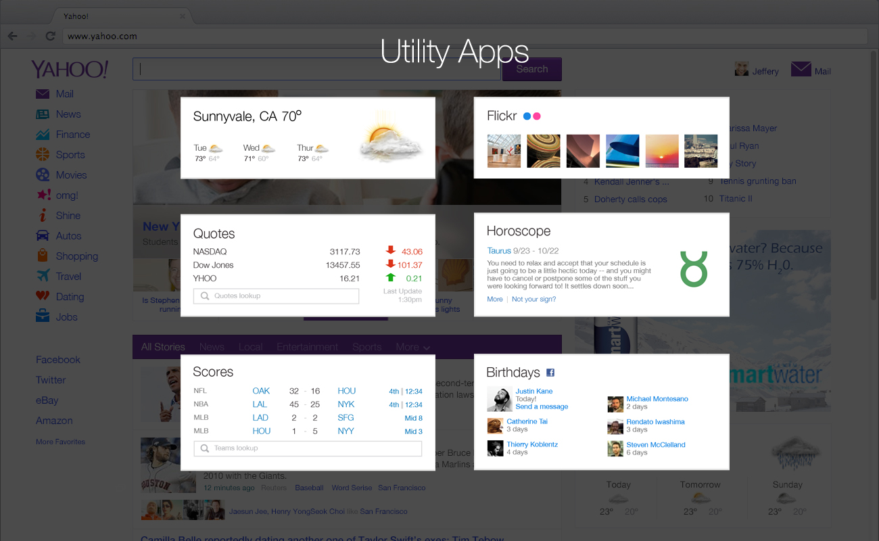
Task: Switch to the All Stories tab
Action: click(x=163, y=347)
